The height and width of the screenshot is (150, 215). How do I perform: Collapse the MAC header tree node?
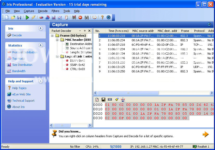(57, 40)
